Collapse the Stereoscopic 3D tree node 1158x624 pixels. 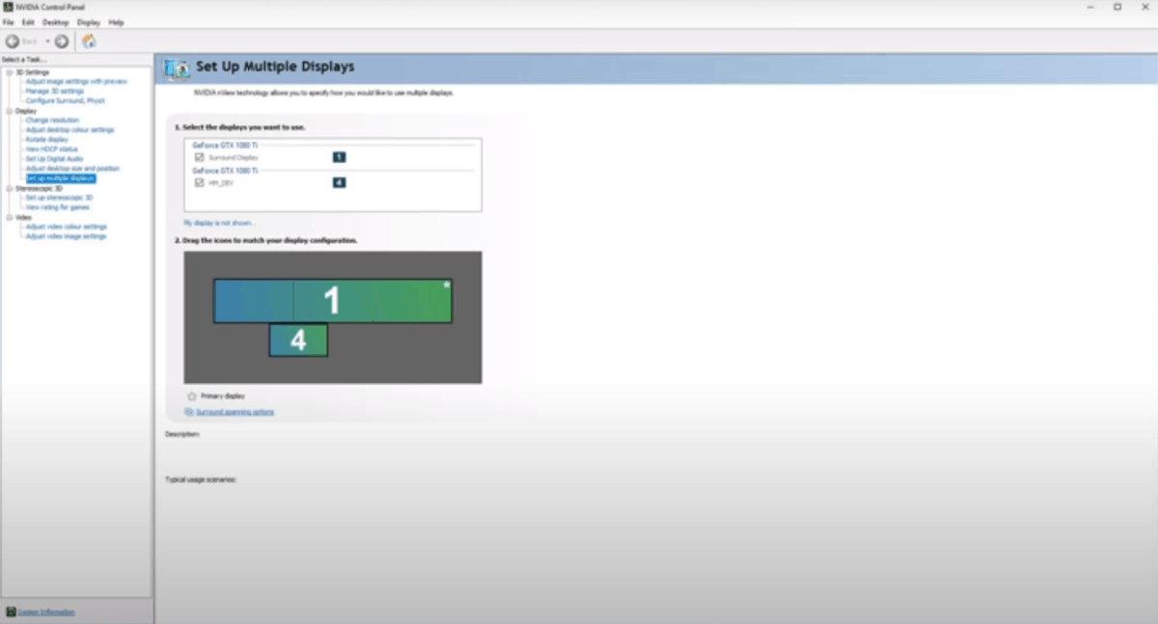[x=10, y=188]
